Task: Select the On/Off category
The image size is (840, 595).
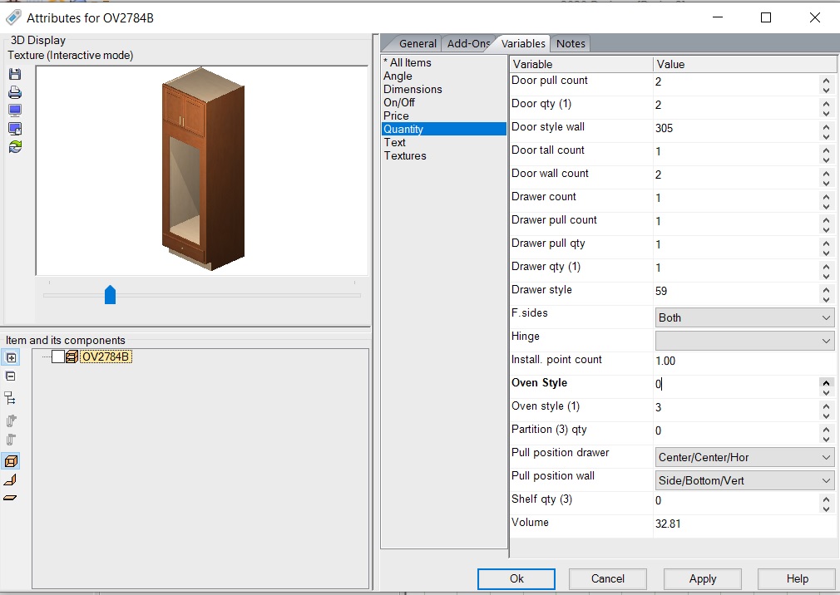Action: (399, 102)
